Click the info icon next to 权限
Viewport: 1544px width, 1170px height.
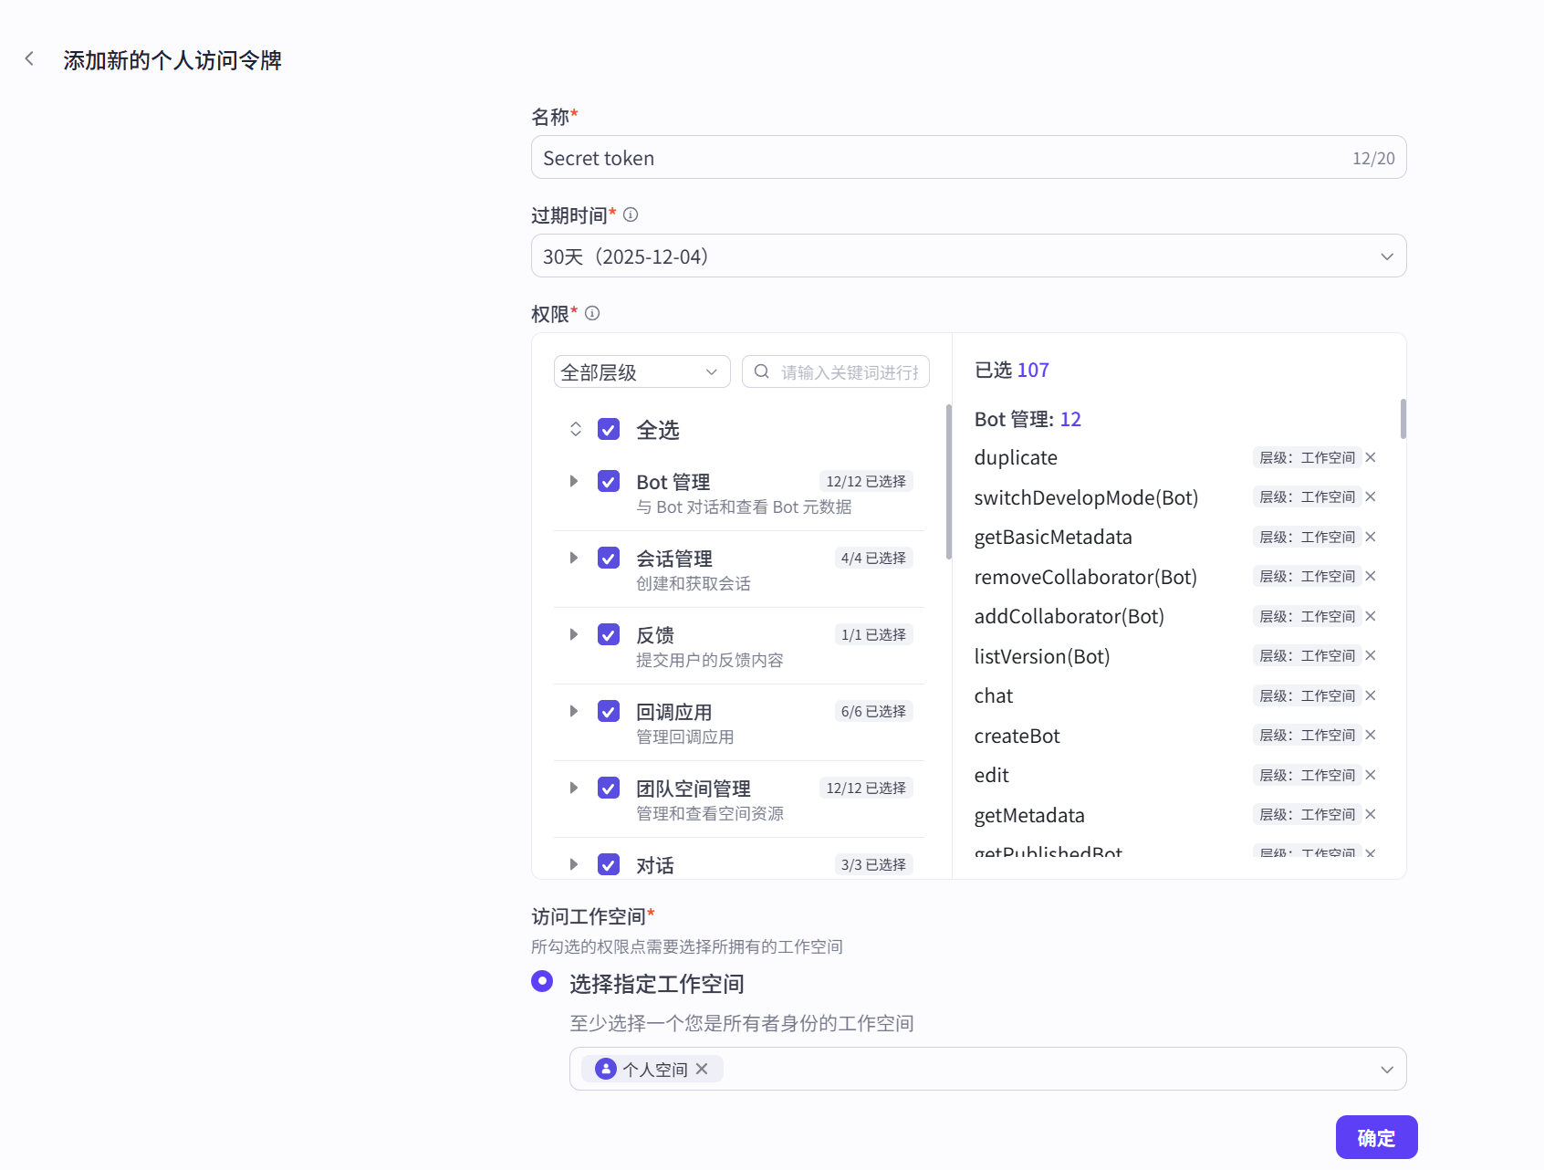click(x=592, y=313)
